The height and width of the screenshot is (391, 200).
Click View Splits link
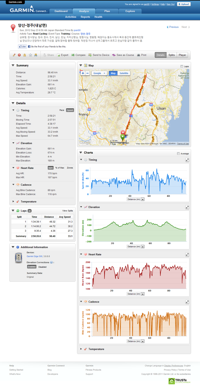click(68, 211)
